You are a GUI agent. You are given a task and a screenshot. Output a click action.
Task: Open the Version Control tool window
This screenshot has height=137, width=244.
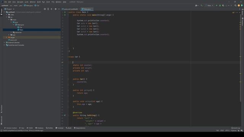10,128
